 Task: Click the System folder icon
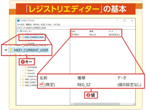pyautogui.click(x=26, y=70)
